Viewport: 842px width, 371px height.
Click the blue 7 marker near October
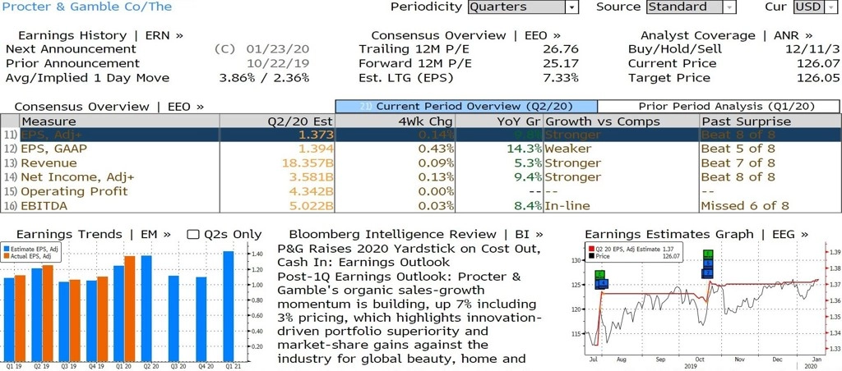point(708,273)
